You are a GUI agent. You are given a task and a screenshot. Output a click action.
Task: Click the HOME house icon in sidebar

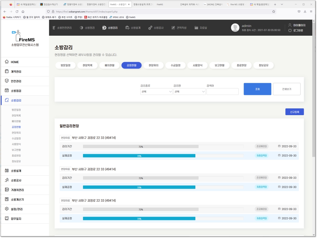[7, 62]
